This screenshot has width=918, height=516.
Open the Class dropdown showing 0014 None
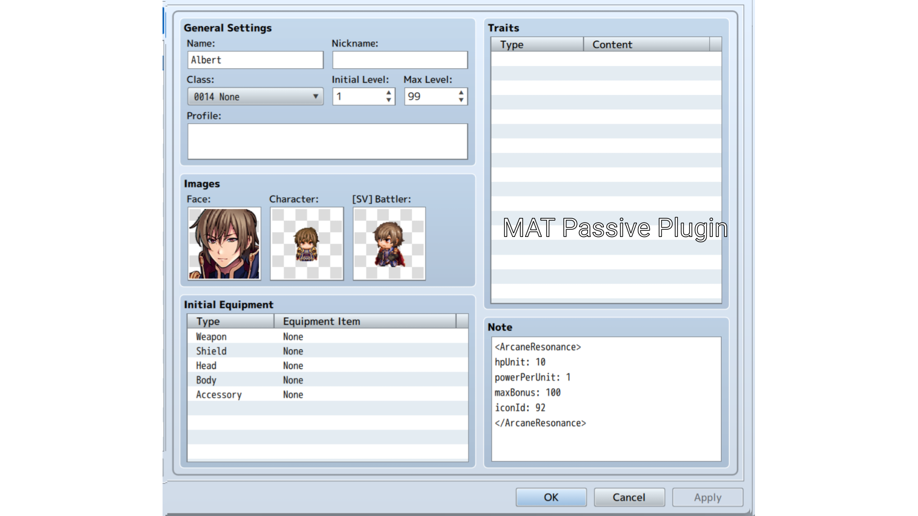[x=255, y=97]
